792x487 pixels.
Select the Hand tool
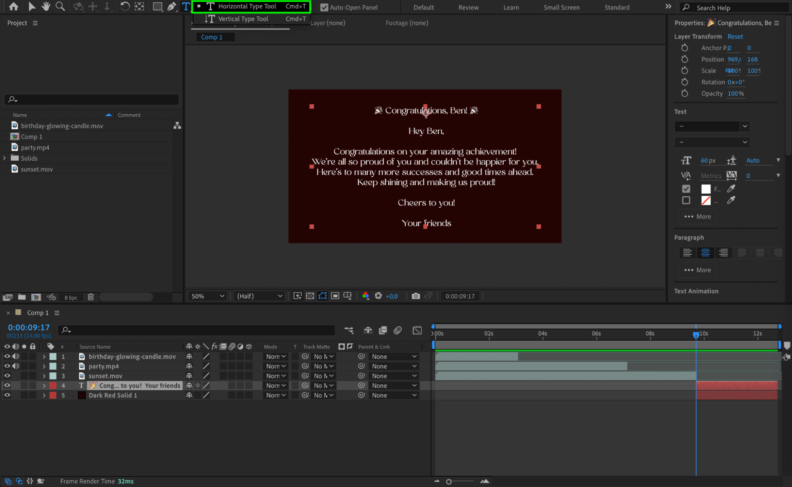(x=46, y=6)
